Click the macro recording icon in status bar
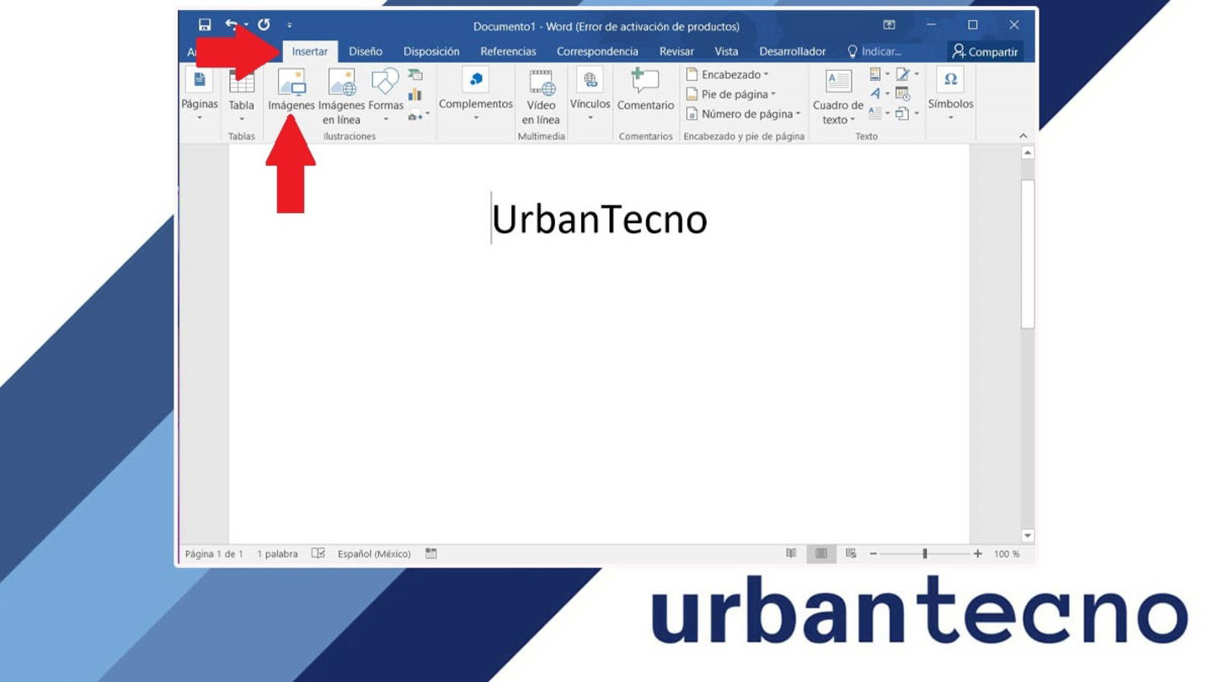This screenshot has height=682, width=1213. tap(431, 553)
